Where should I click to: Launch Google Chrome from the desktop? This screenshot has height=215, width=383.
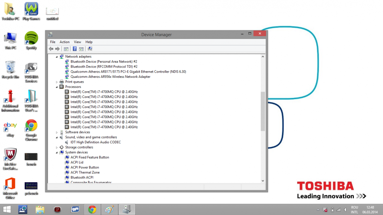tap(31, 130)
